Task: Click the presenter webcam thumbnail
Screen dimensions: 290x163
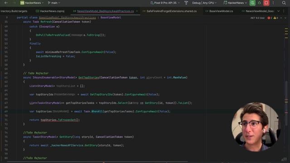Action: (256, 127)
